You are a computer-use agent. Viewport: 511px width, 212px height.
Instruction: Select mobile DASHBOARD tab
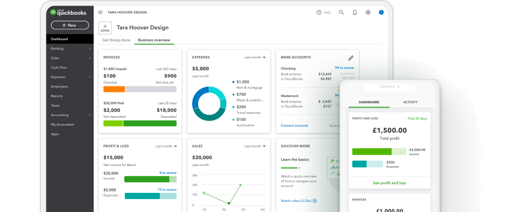pos(369,102)
